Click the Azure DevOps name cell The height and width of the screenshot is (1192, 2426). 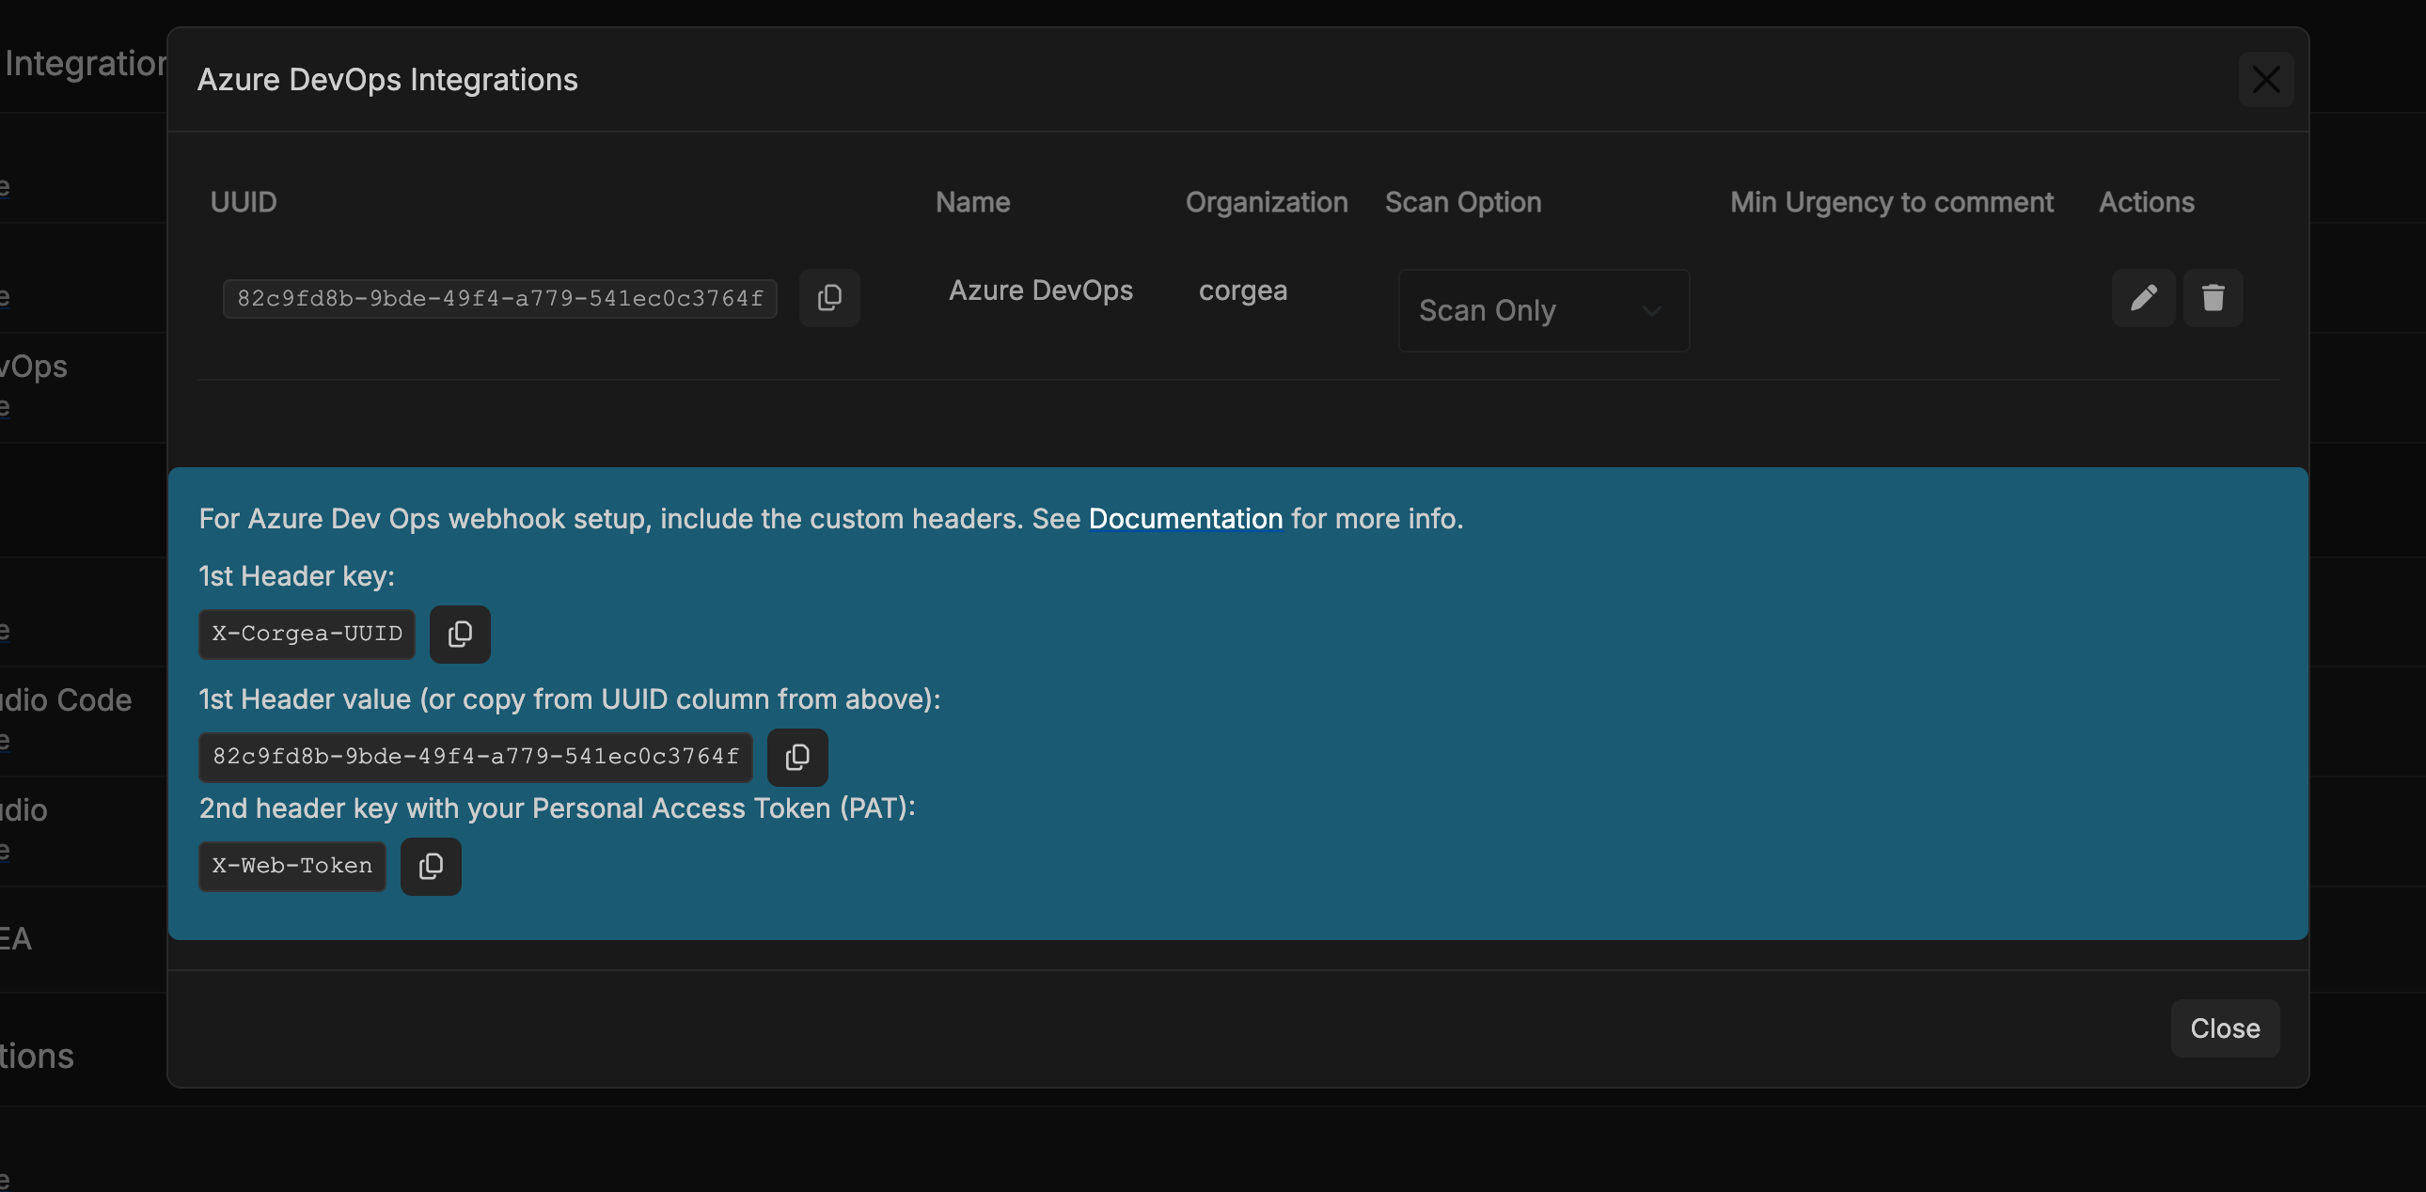(1041, 290)
